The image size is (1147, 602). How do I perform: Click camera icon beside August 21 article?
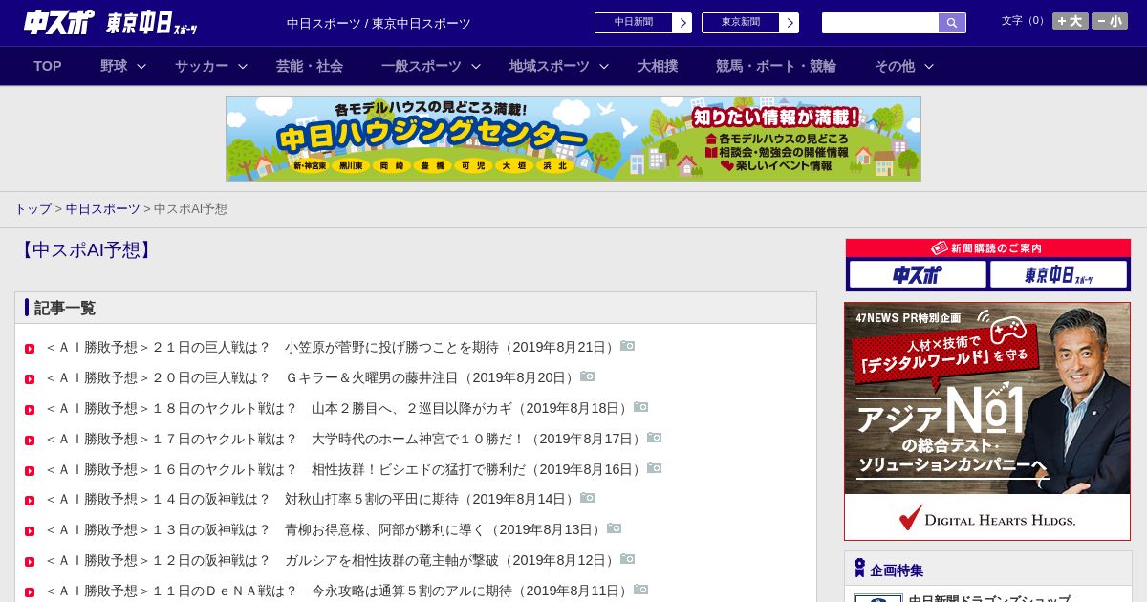[x=628, y=346]
